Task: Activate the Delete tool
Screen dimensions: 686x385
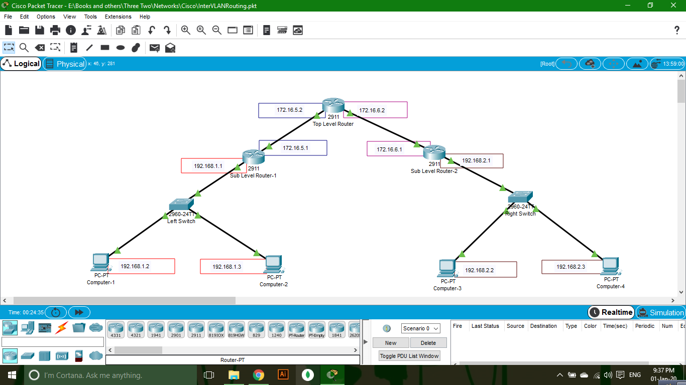Action: (x=40, y=48)
